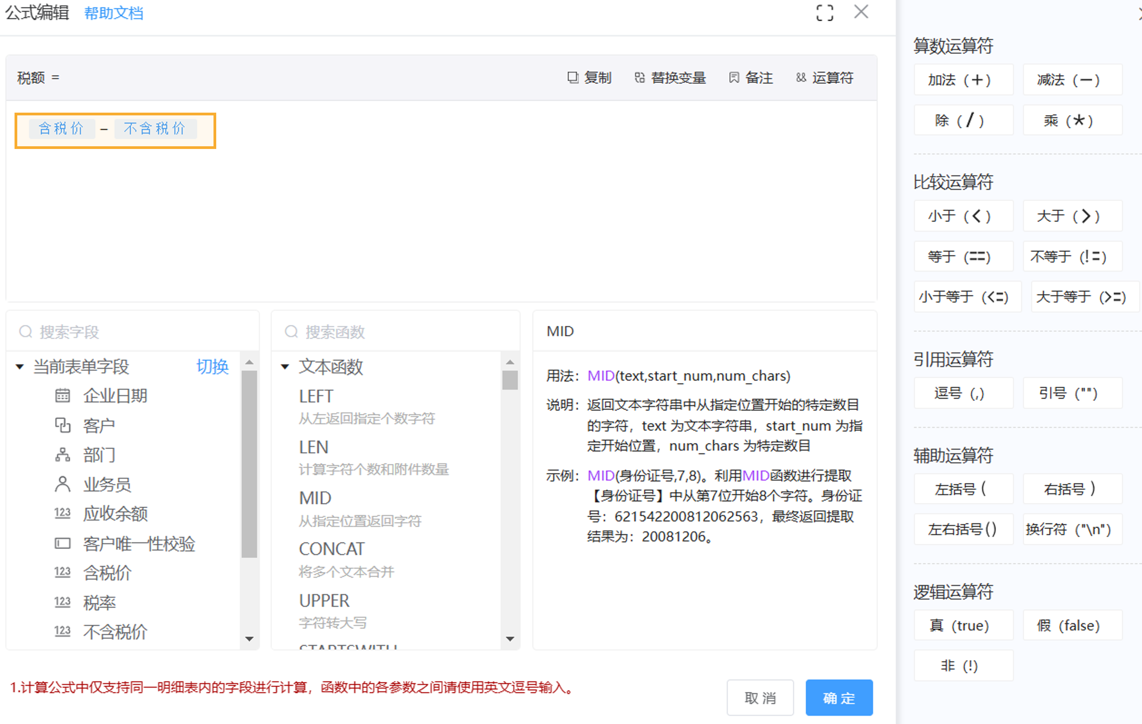Collapse the 当前表单字段 tree group
Screen dimensions: 1142x724
[20, 367]
